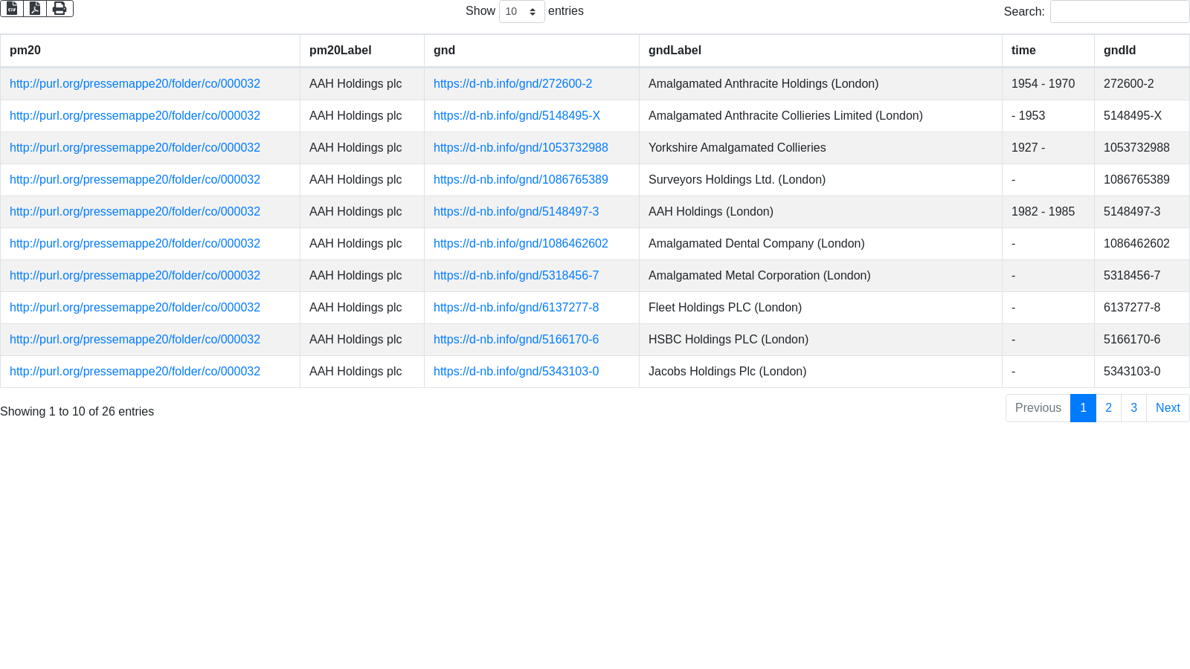
Task: Select 'HSBC Holdings PLC (London)' cell
Action: tap(820, 340)
